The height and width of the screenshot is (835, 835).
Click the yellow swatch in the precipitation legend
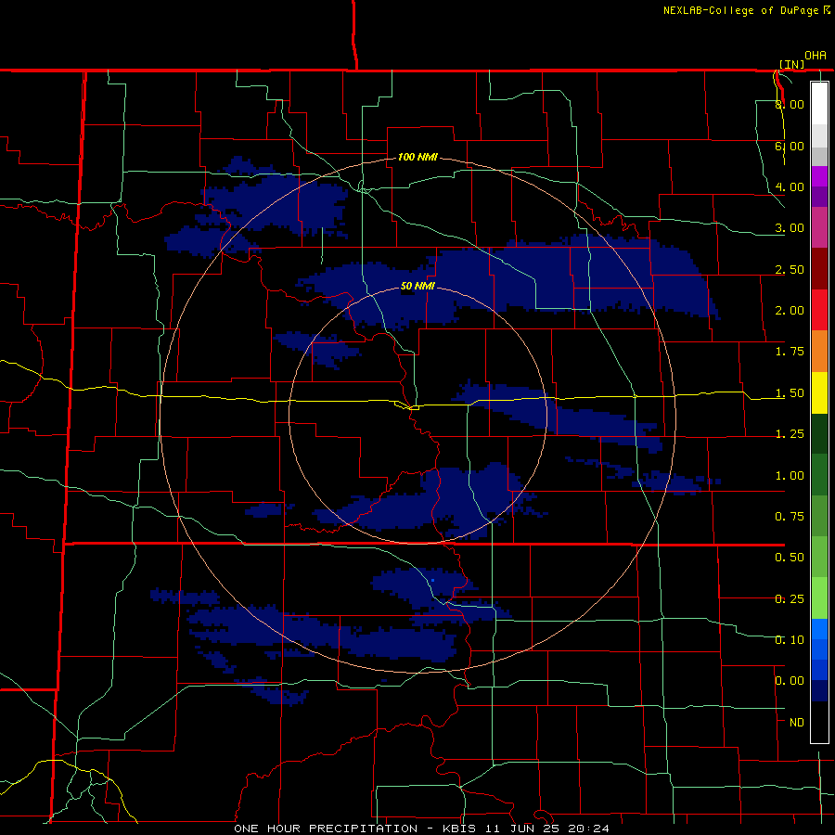pos(819,392)
